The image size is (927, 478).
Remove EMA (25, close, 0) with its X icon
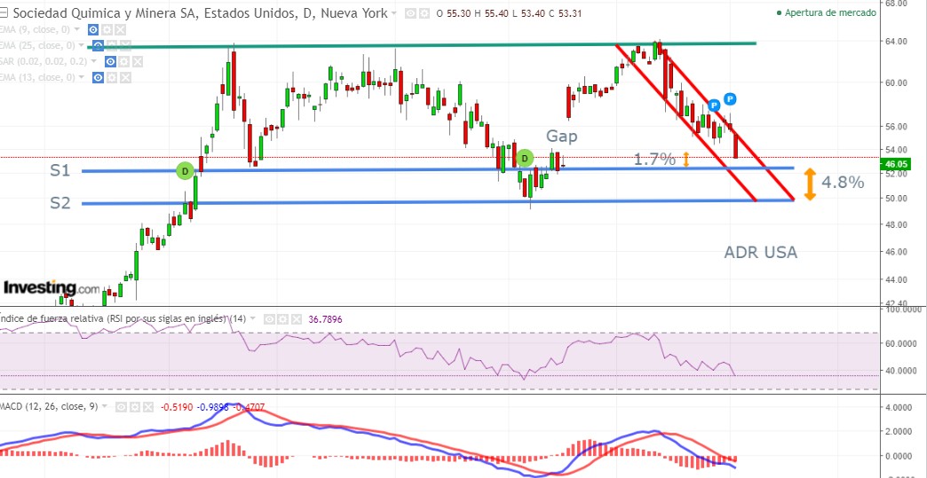126,45
